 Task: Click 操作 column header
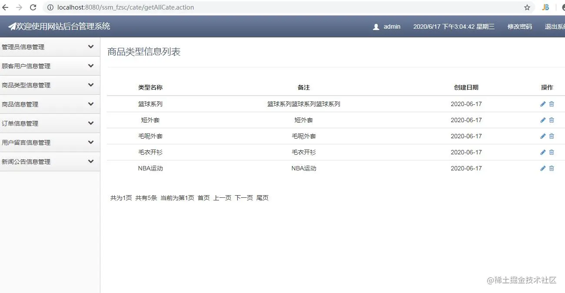coord(547,87)
